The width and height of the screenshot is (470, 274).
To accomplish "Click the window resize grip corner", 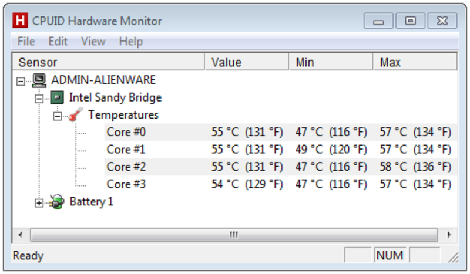I will [453, 257].
